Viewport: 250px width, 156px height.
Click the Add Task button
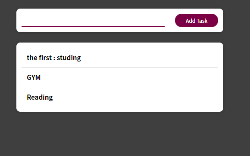tap(197, 20)
